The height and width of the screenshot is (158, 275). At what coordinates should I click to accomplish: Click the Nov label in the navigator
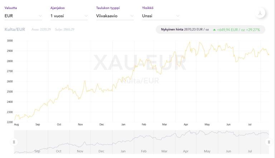click(80, 151)
